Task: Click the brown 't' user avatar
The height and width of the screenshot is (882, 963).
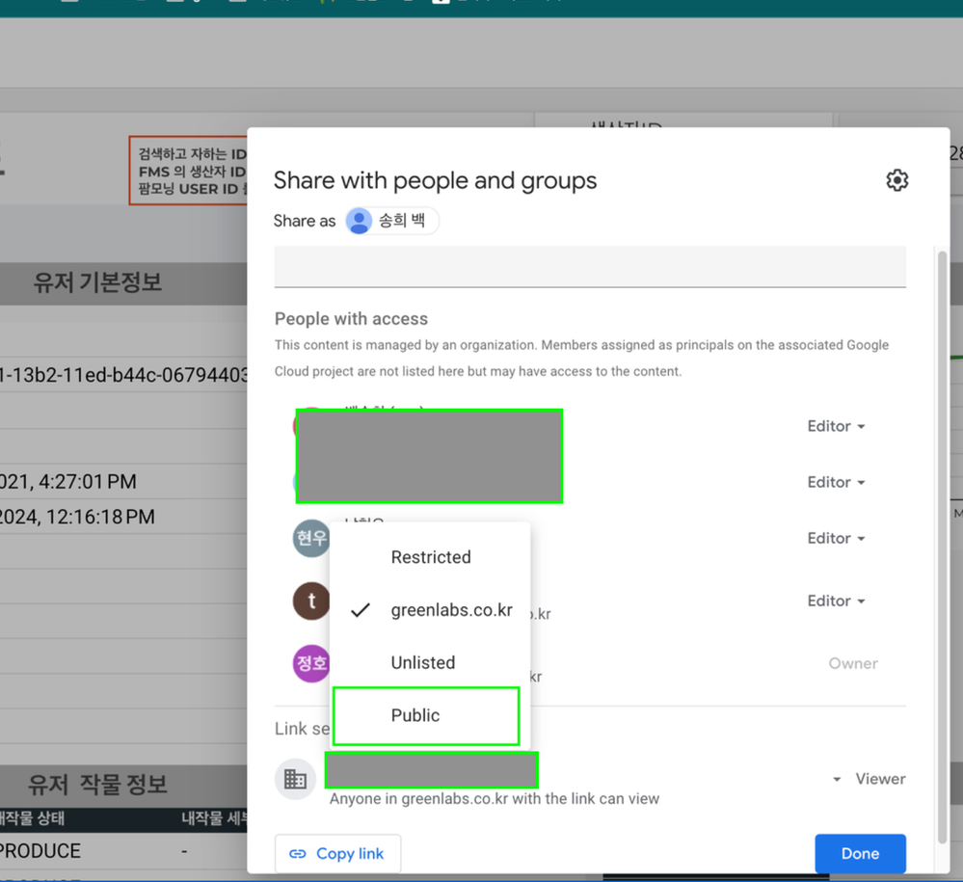Action: 311,601
